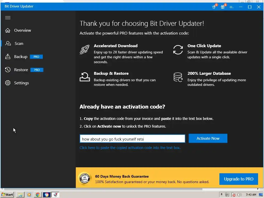The image size is (264, 198).
Task: Click the right arrow of horizontal scrollbar
Action: [x=258, y=189]
